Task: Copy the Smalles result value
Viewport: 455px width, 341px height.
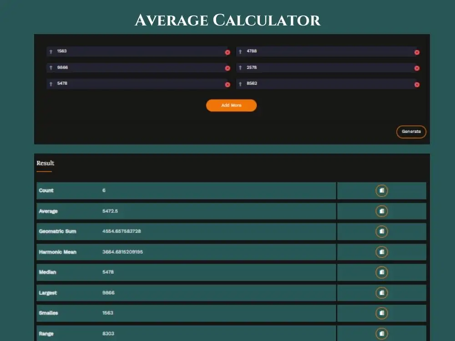Action: [382, 313]
